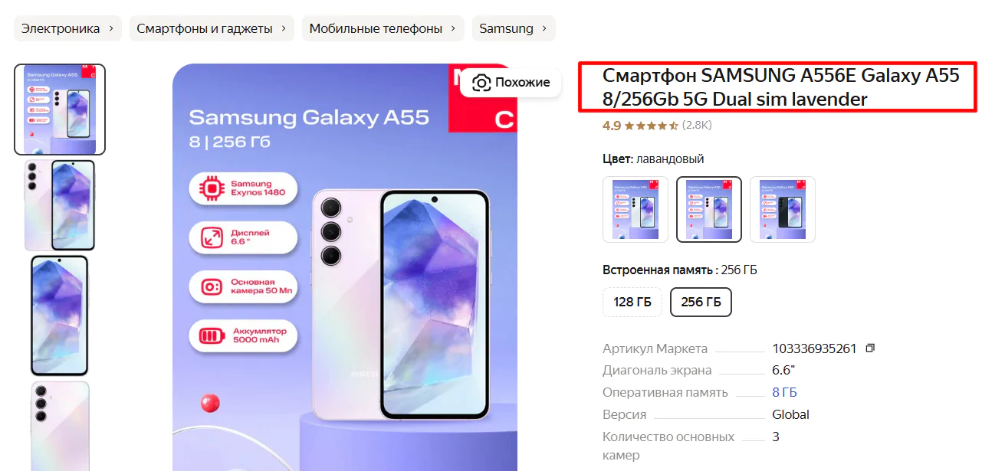The width and height of the screenshot is (982, 471).
Task: Open the 2.8K reviews count link
Action: (x=697, y=125)
